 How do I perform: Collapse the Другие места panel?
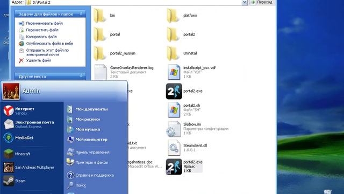(81, 76)
